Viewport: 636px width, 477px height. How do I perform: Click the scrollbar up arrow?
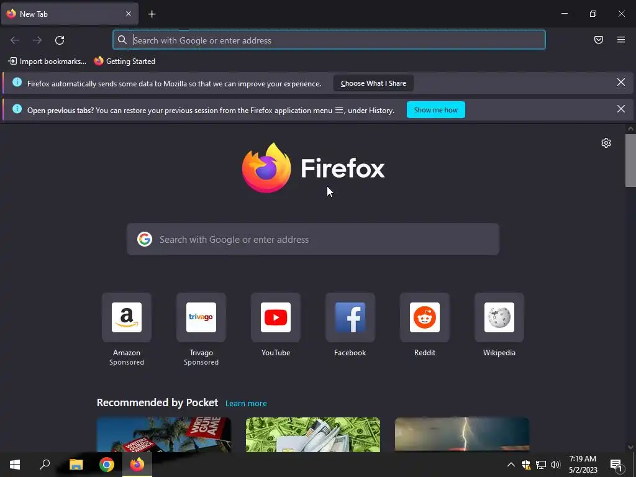pyautogui.click(x=630, y=129)
